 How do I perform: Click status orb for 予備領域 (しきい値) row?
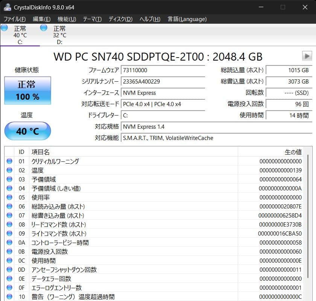(9, 188)
